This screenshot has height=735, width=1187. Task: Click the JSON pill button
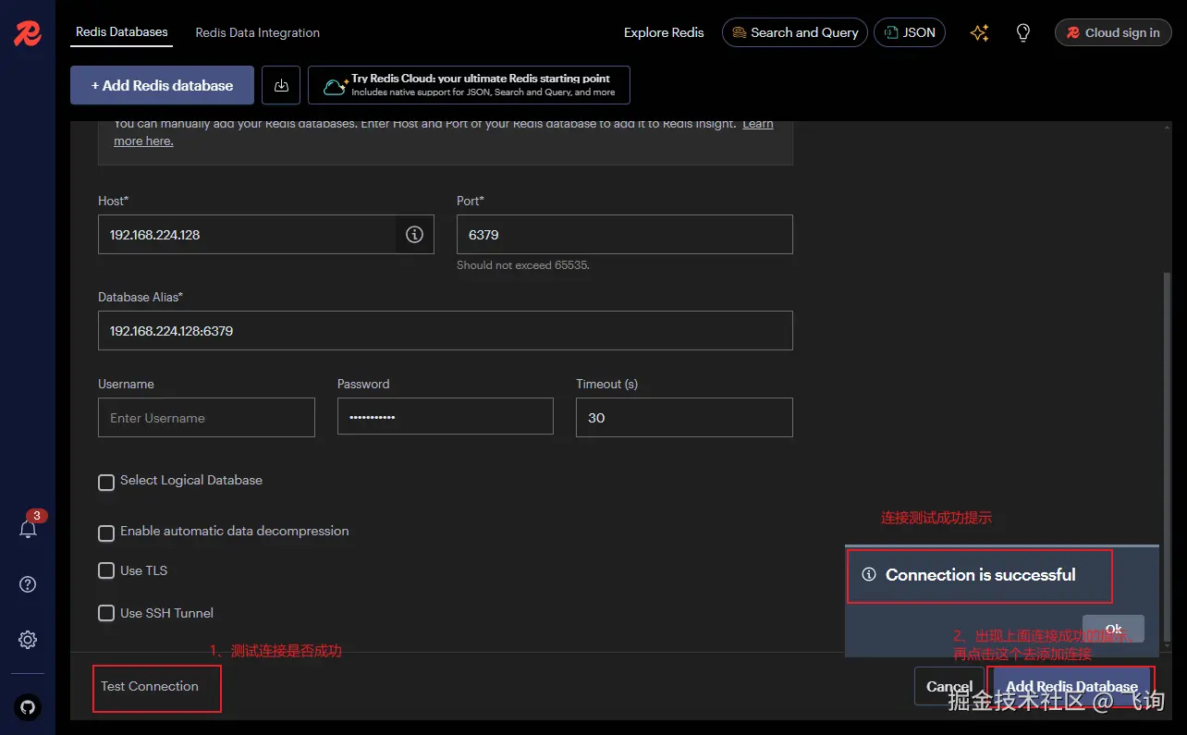coord(910,32)
